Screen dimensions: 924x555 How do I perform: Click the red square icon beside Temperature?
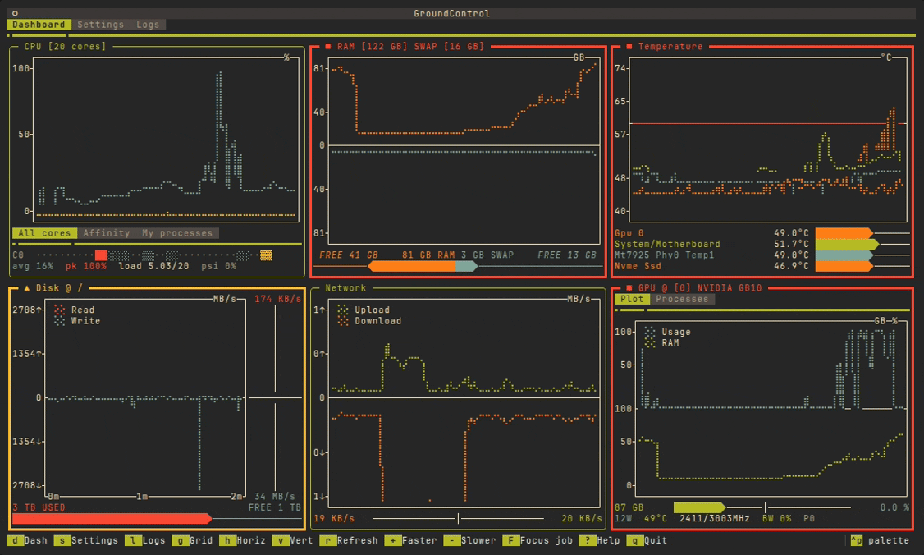[629, 46]
